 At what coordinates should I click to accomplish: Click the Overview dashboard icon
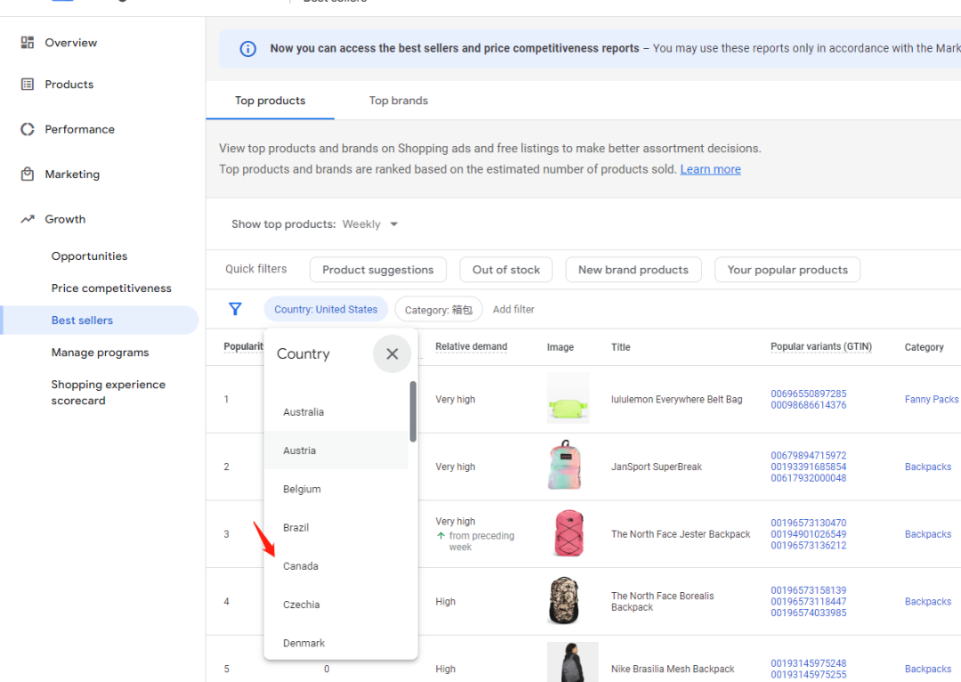click(x=28, y=43)
